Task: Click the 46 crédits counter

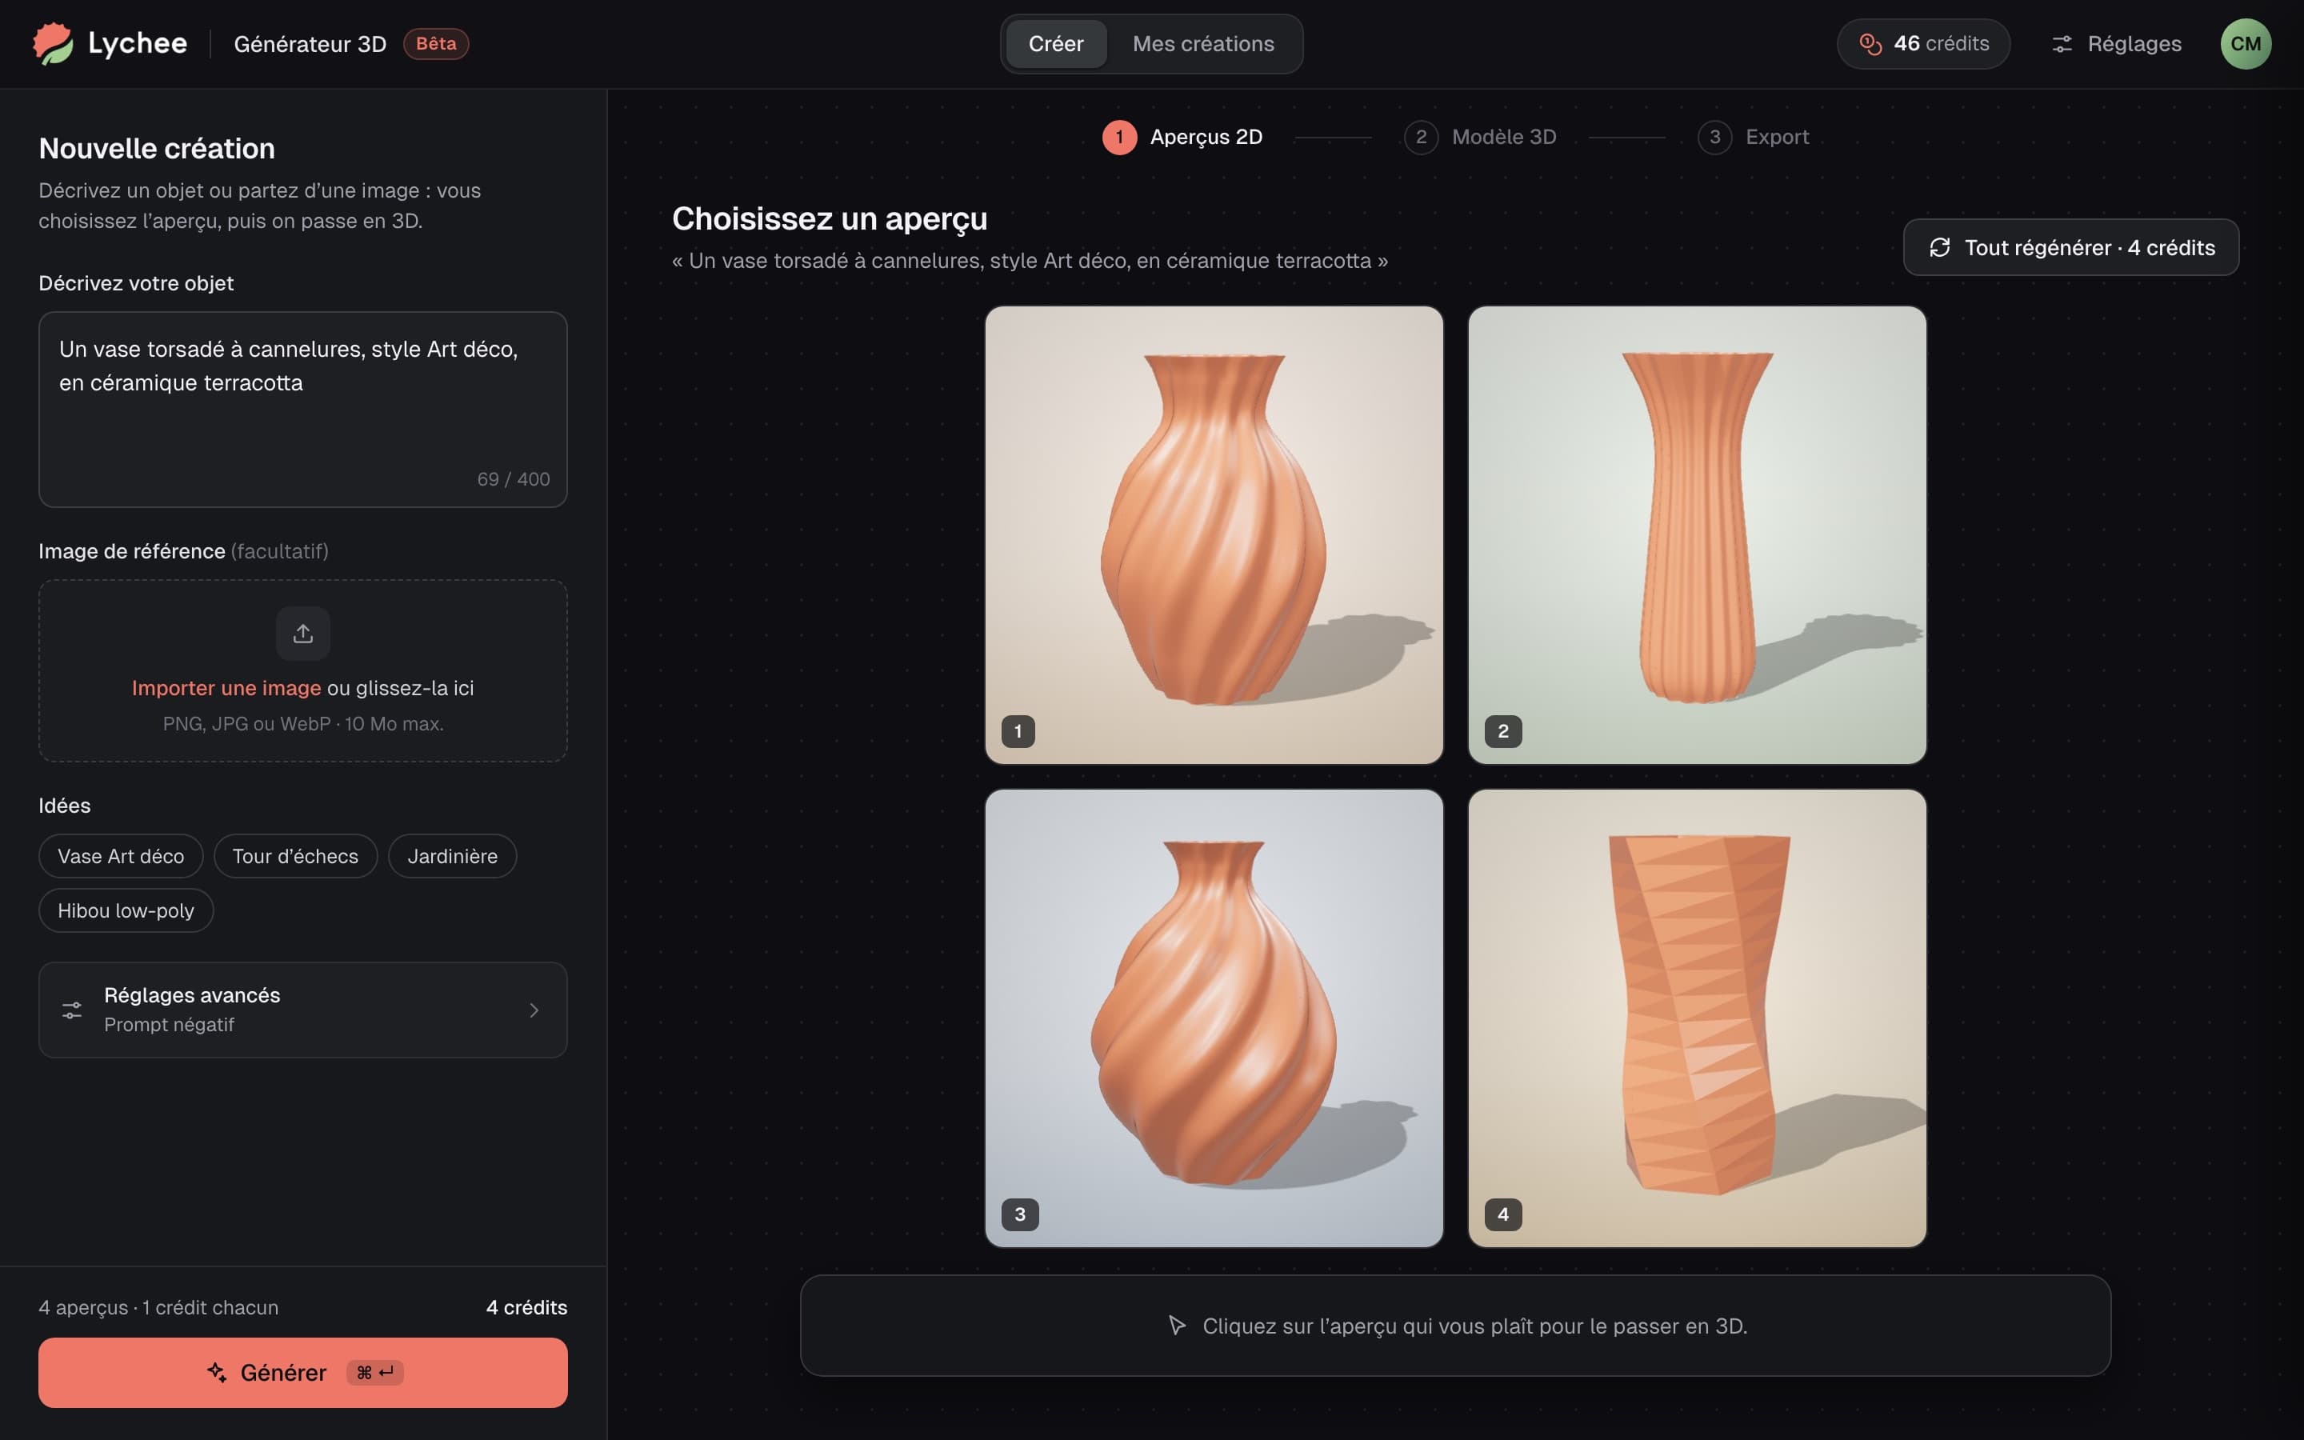Action: coord(1923,44)
